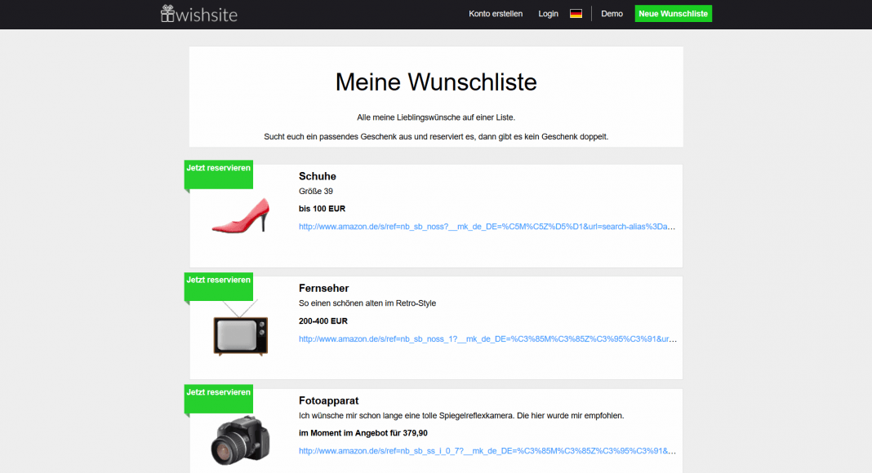The image size is (872, 473).
Task: Click 'Alle meine Lieblingswünsche auf einer Liste.'
Action: coord(436,117)
